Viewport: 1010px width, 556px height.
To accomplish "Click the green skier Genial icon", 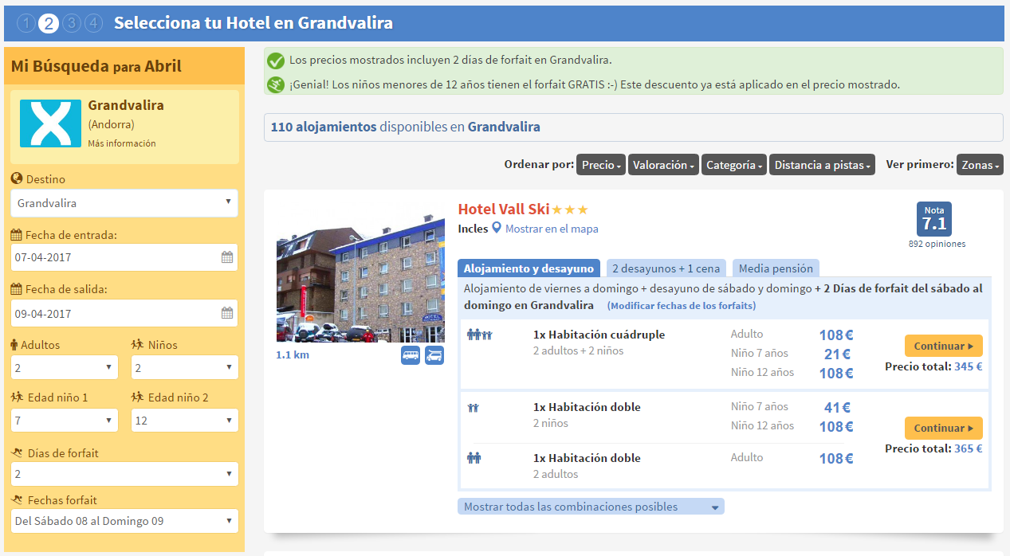I will (x=276, y=84).
